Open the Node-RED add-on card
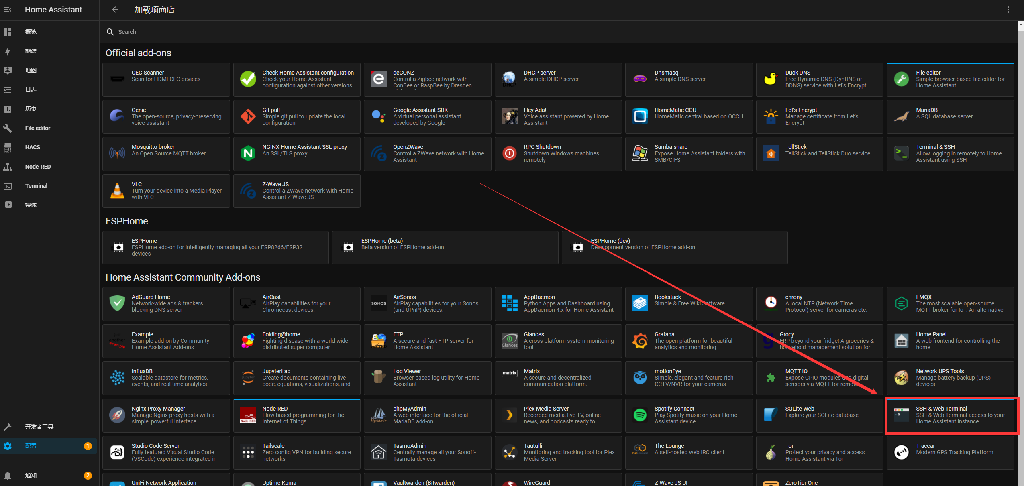 (297, 415)
